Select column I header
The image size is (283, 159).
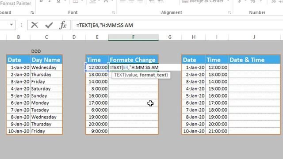(217, 37)
